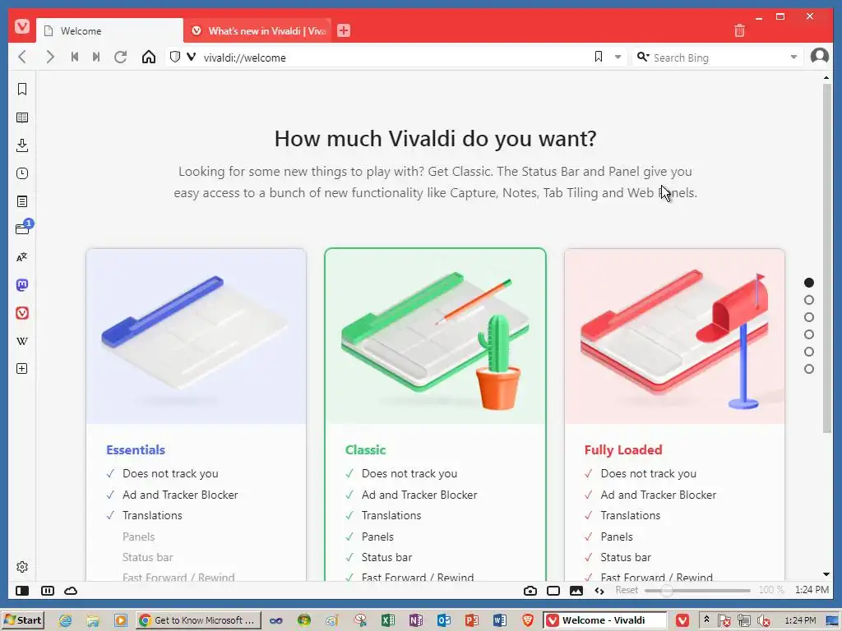Screen dimensions: 842x631
Task: Launch Excel from the taskbar
Action: [x=388, y=620]
